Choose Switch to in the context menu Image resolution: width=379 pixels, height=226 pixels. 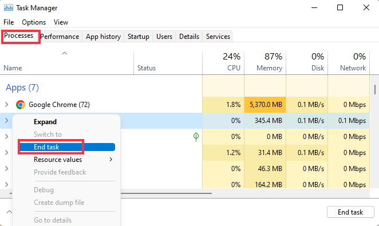point(48,134)
